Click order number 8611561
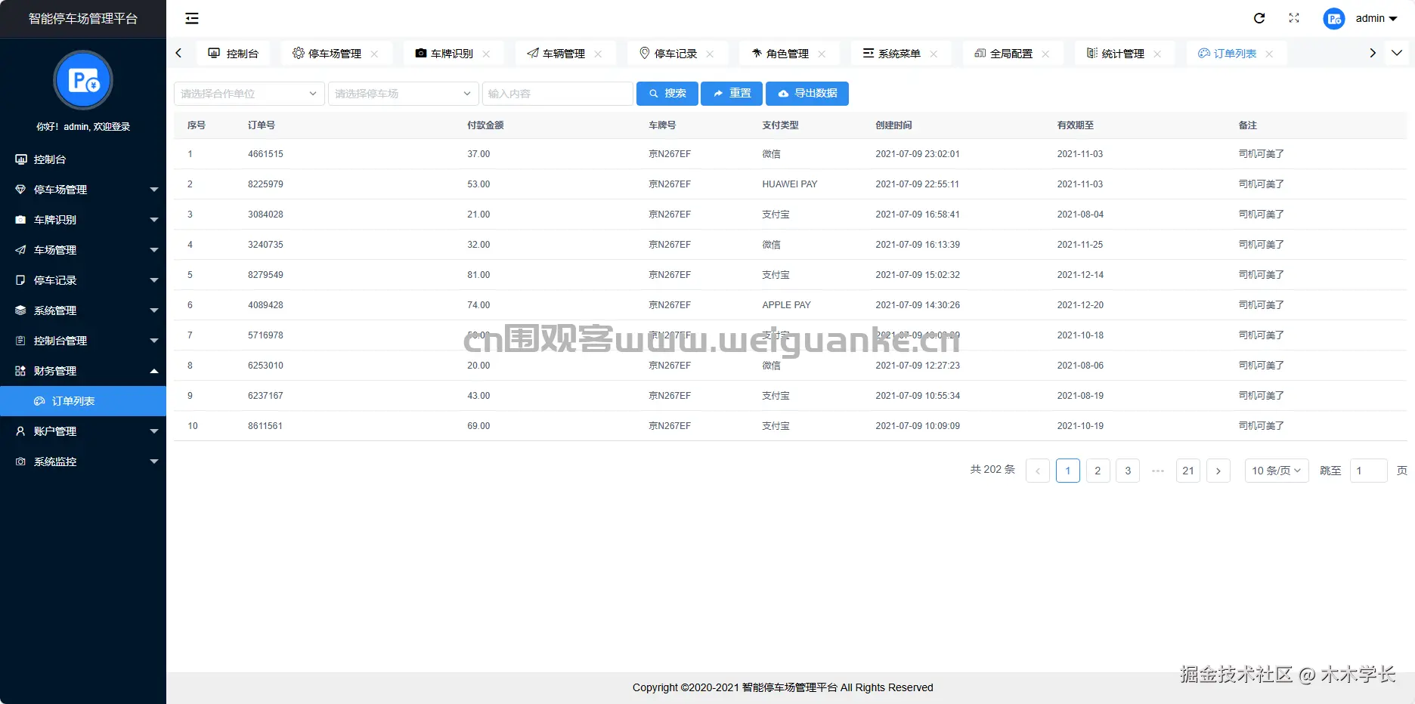This screenshot has width=1415, height=704. point(265,426)
